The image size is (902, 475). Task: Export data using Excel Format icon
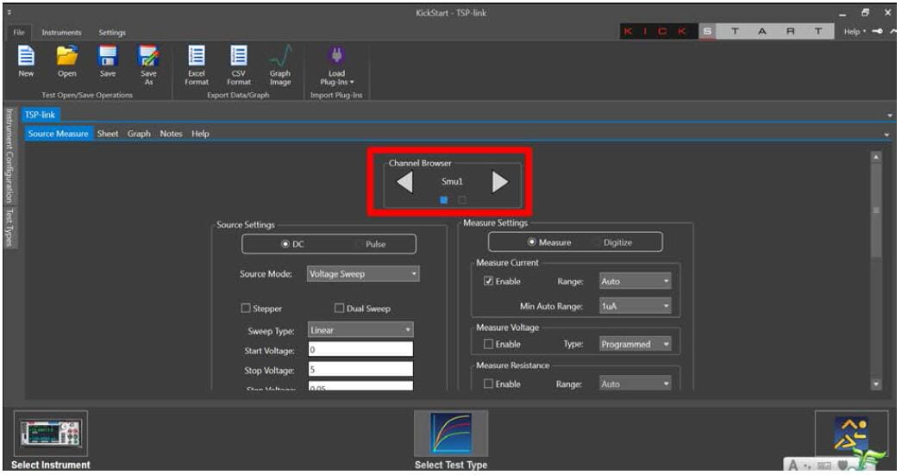tap(197, 59)
